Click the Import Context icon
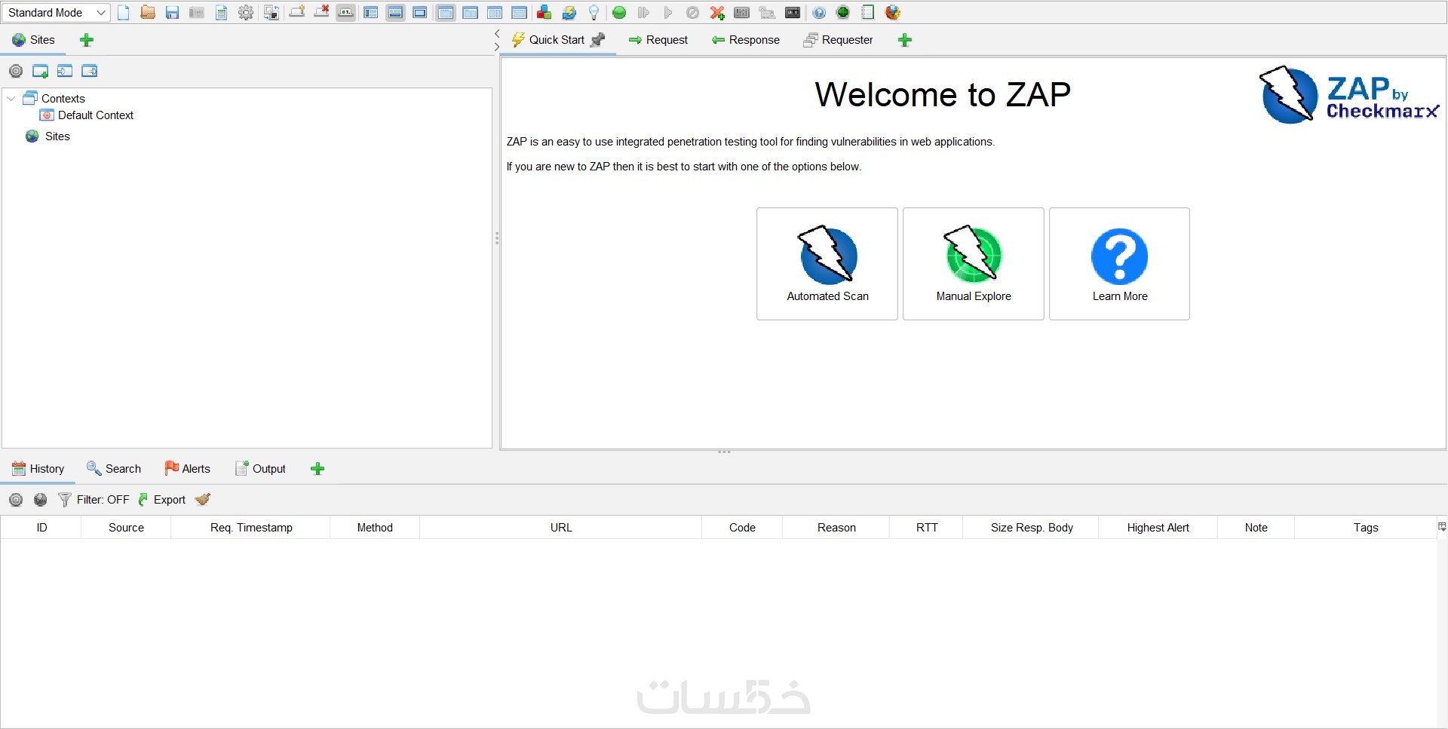 [x=65, y=71]
